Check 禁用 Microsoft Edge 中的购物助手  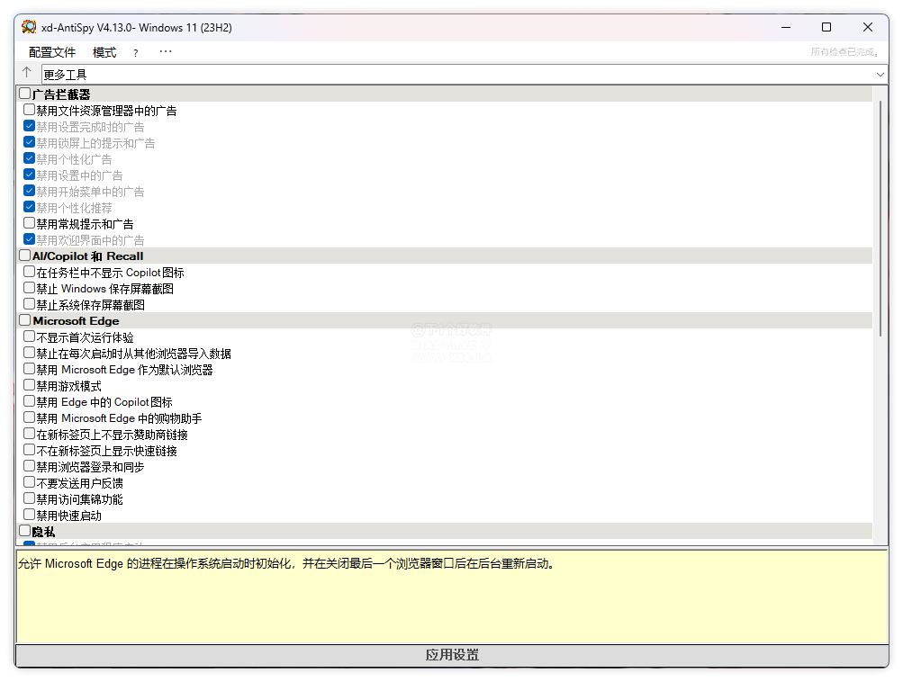click(x=30, y=417)
